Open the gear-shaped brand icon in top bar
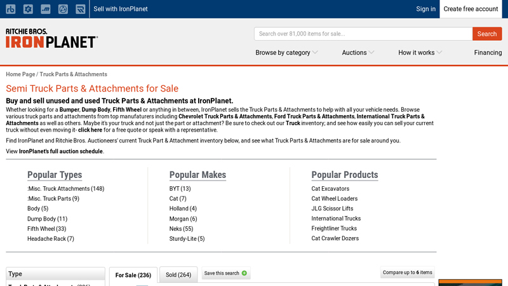Image resolution: width=508 pixels, height=286 pixels. [28, 9]
